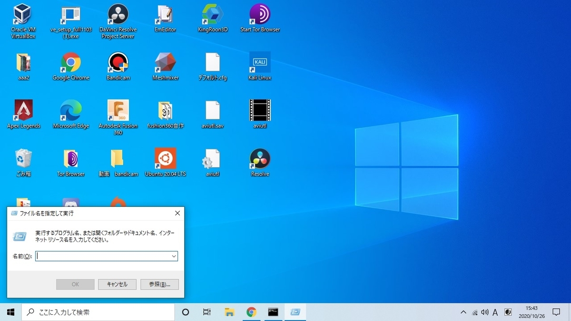571x321 pixels.
Task: Select the Tor Browser folder icon
Action: [71, 163]
